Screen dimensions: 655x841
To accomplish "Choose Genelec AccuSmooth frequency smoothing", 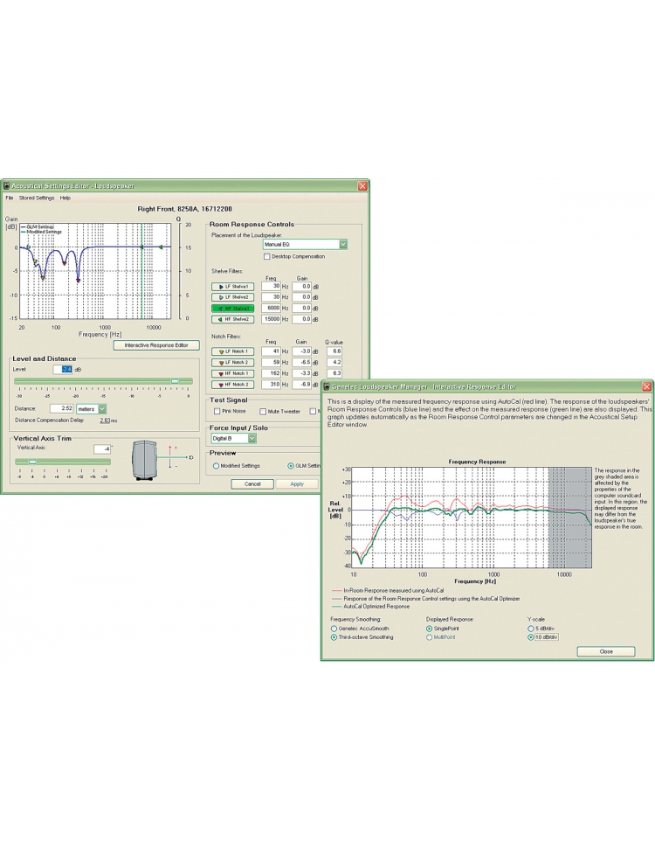I will (x=334, y=629).
